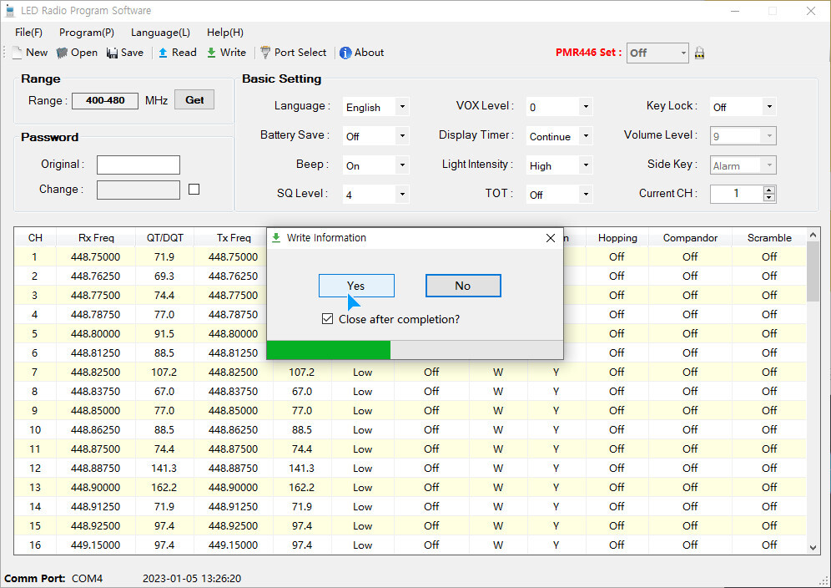831x588 pixels.
Task: Click the Get range button
Action: 194,99
